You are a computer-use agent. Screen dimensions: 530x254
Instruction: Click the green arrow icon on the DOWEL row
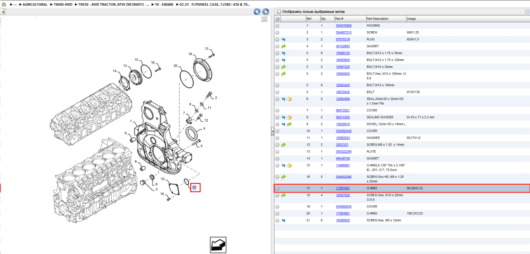click(289, 124)
